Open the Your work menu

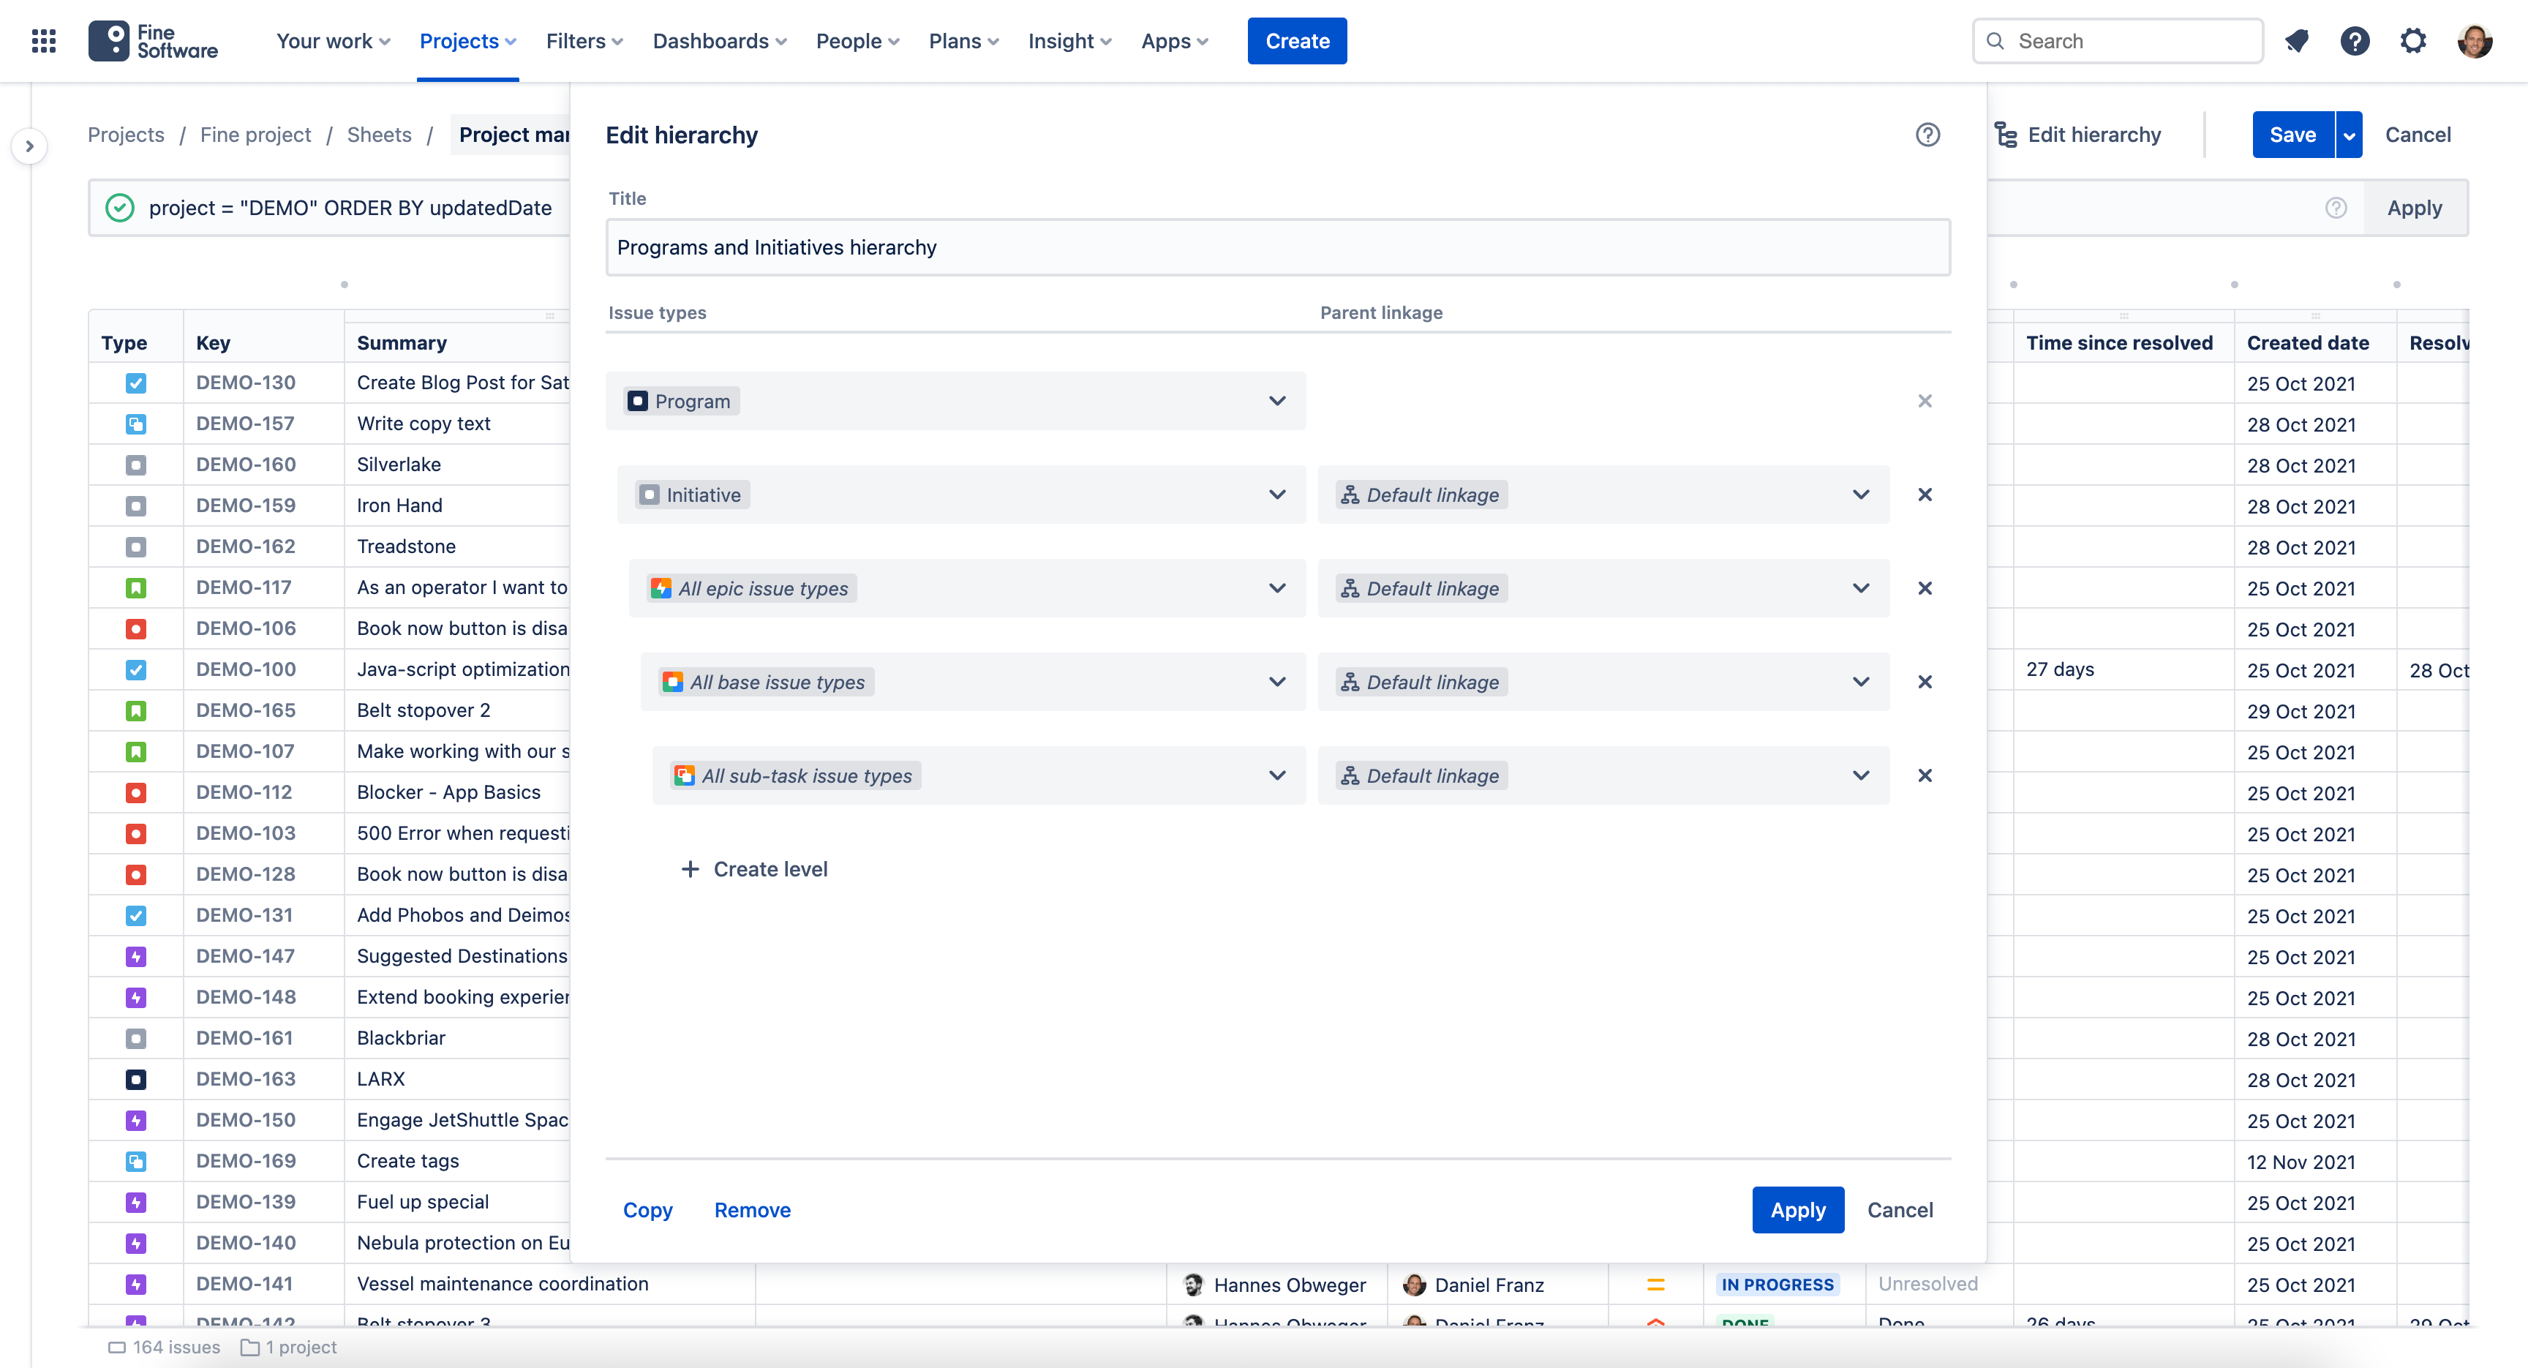coord(334,41)
